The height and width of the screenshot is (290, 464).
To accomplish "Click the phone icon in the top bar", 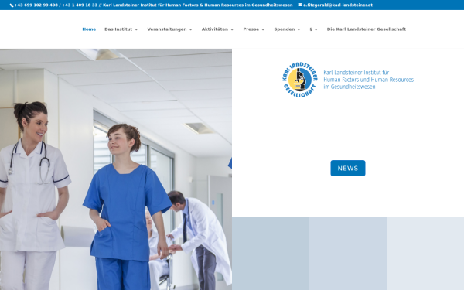I will [x=12, y=5].
